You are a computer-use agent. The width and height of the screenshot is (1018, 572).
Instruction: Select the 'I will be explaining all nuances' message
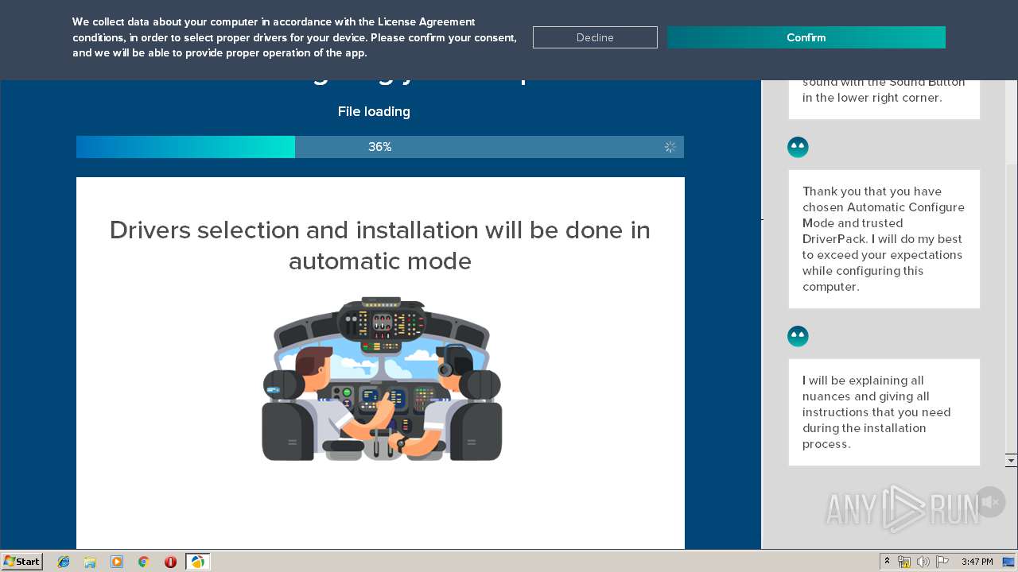(884, 412)
